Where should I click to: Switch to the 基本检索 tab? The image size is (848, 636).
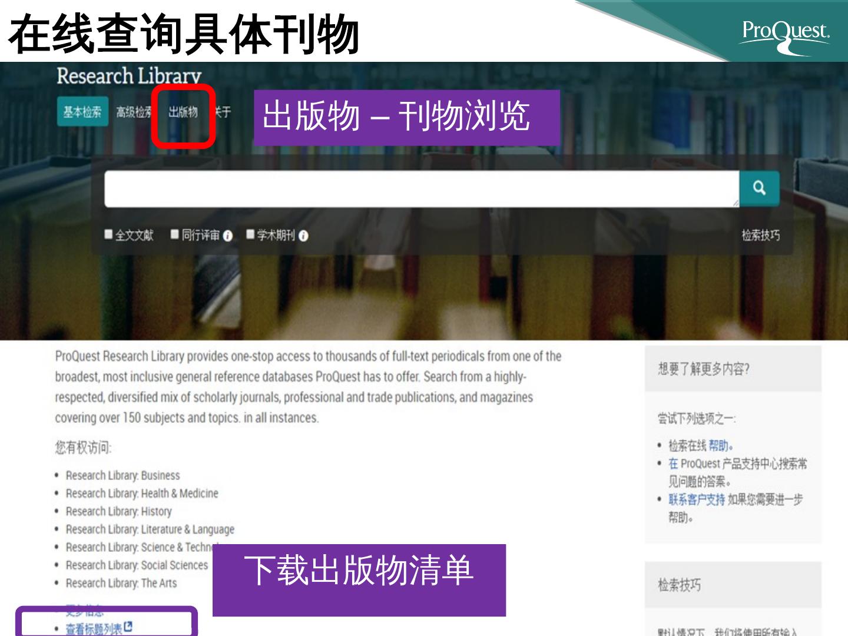pos(82,112)
